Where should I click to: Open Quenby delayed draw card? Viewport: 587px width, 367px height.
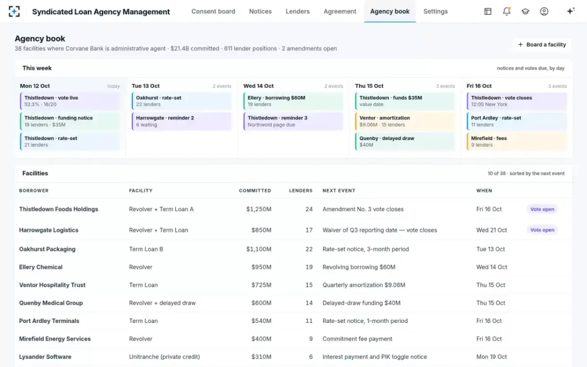tap(405, 141)
